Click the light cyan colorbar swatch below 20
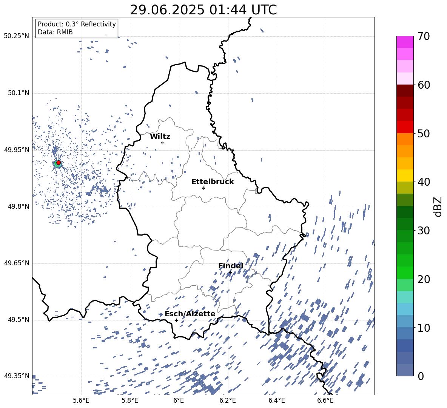Screen dimensions: 447x408 click(405, 297)
